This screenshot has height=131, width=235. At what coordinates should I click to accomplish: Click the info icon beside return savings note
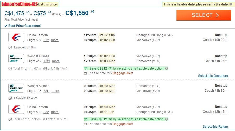click(167, 119)
